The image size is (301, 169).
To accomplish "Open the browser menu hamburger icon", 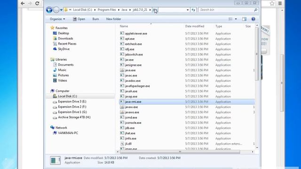I will (x=280, y=3).
